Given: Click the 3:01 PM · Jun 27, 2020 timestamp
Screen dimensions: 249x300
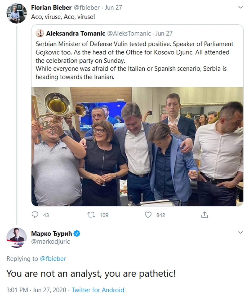Looking at the screenshot, I should 36,290.
